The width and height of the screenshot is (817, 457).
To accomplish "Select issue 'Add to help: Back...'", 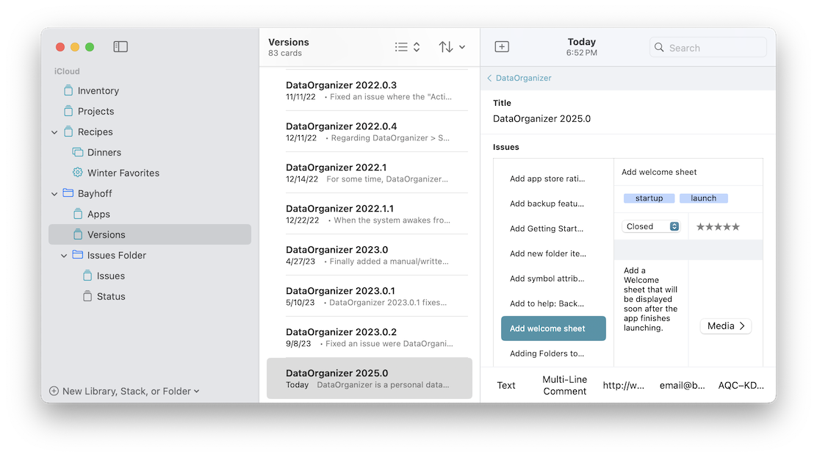I will (x=553, y=303).
